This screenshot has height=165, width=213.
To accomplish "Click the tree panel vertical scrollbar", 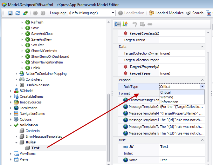I will coord(108,128).
